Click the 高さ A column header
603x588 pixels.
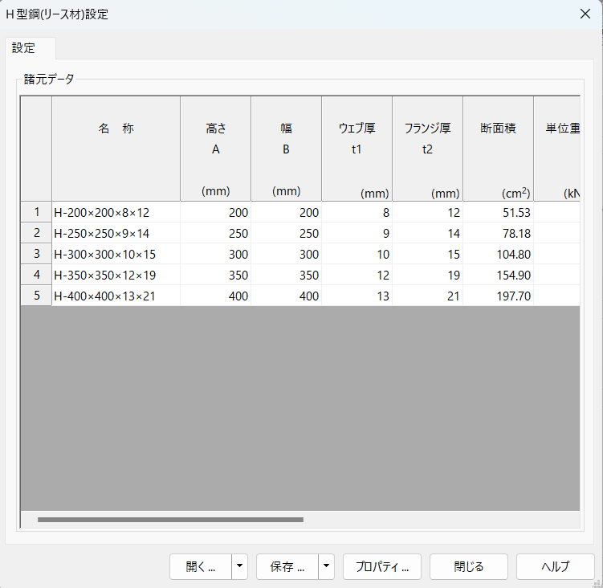(x=215, y=149)
